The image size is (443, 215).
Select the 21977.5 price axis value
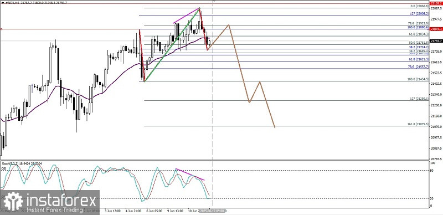coord(436,19)
